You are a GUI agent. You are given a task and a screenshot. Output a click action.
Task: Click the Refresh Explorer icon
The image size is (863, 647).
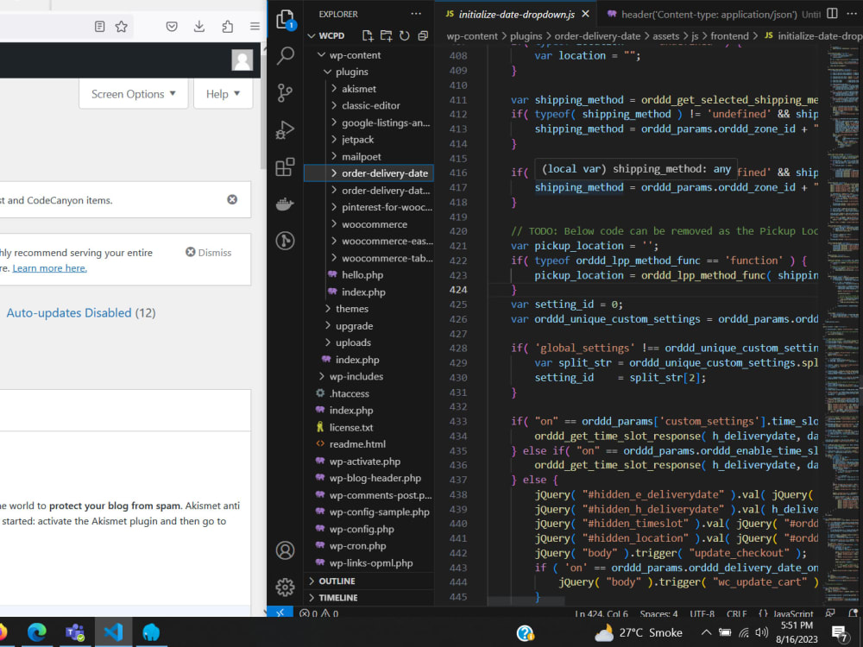tap(404, 36)
